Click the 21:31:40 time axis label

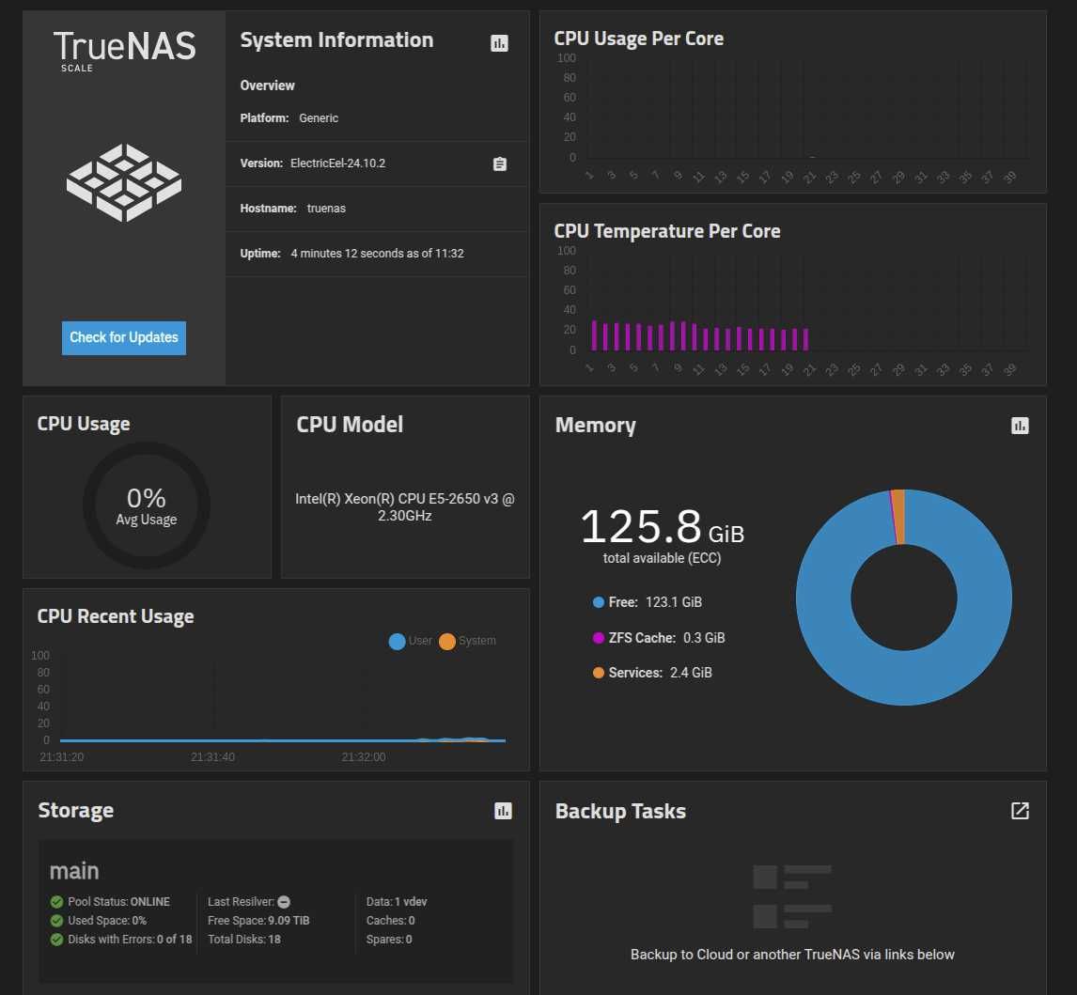(213, 756)
